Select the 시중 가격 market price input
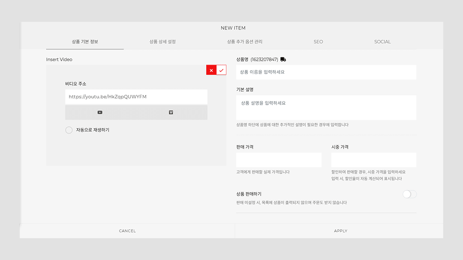The height and width of the screenshot is (260, 463). (x=373, y=160)
